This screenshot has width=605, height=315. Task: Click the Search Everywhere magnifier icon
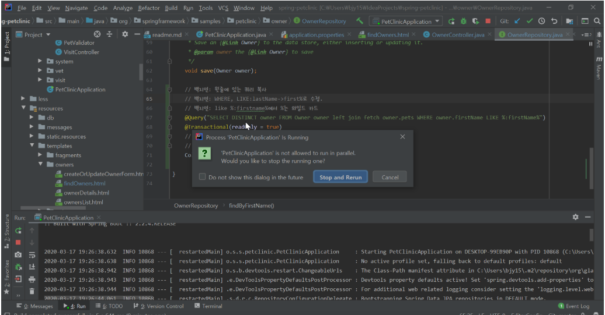(x=597, y=21)
